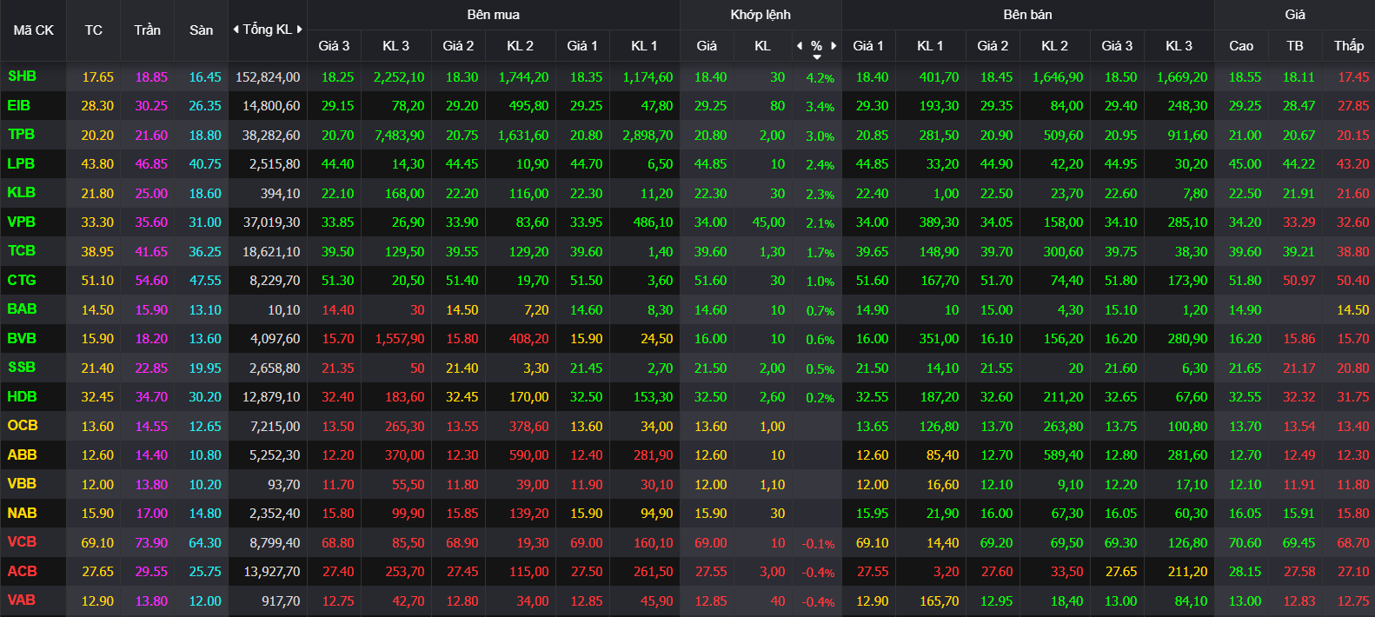The image size is (1375, 617).
Task: Click BVB buy volume 1,557,90
Action: point(400,339)
